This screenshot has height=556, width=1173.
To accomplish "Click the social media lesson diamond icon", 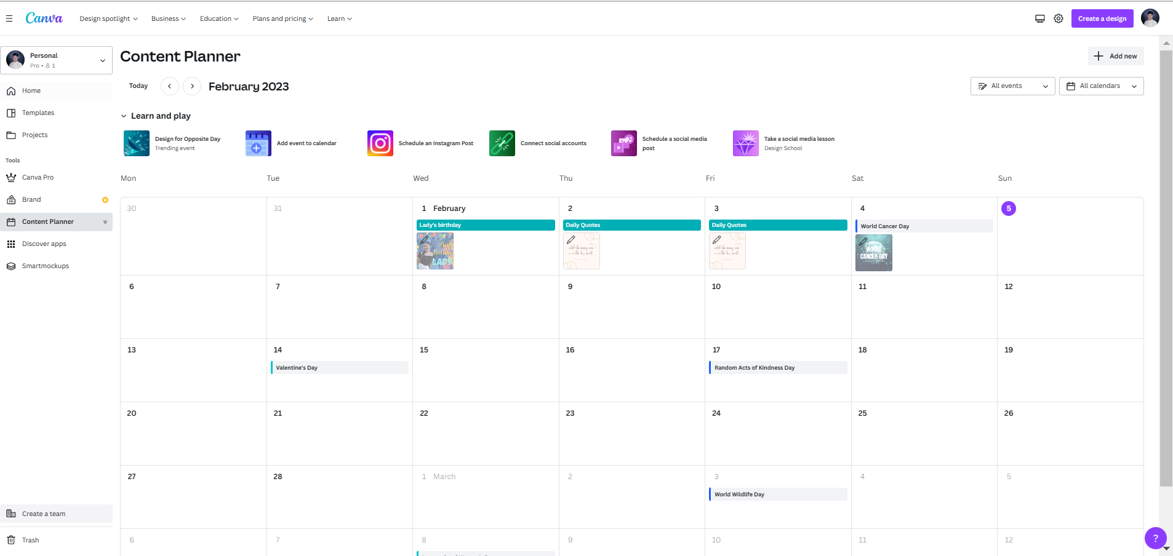I will [746, 143].
